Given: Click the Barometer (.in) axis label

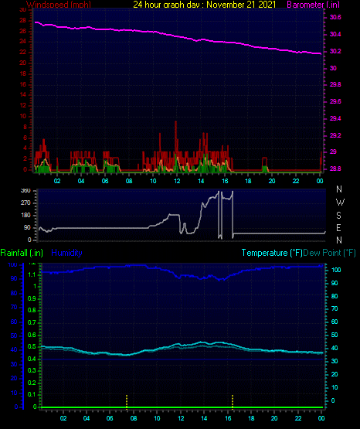Looking at the screenshot, I should (313, 4).
